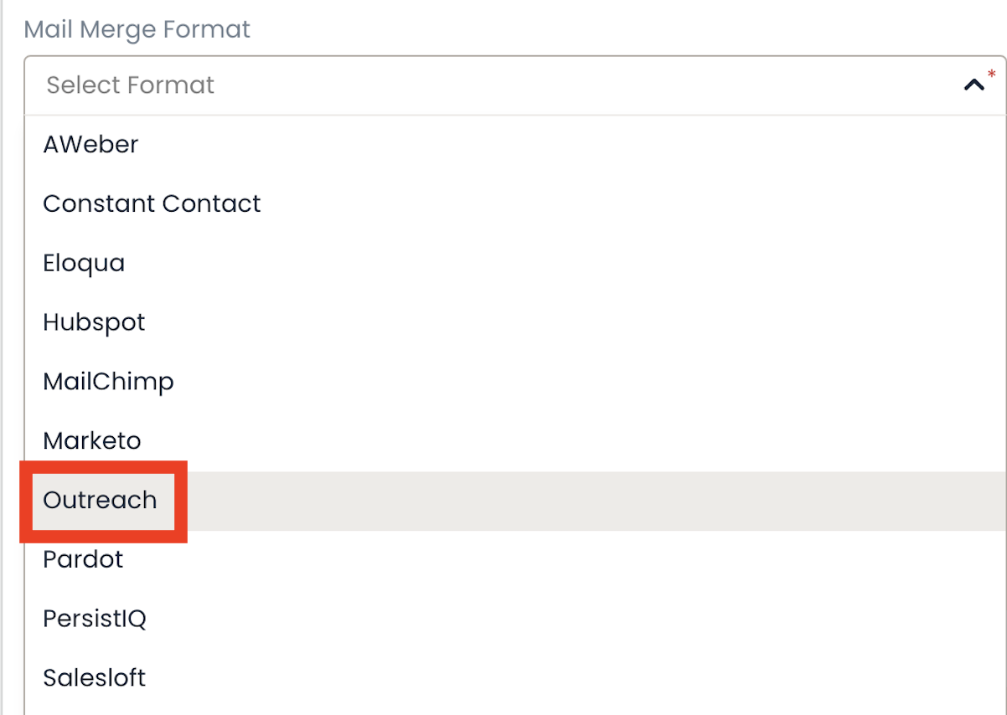The height and width of the screenshot is (715, 1007).
Task: Click the Mail Merge Format label
Action: pyautogui.click(x=137, y=29)
